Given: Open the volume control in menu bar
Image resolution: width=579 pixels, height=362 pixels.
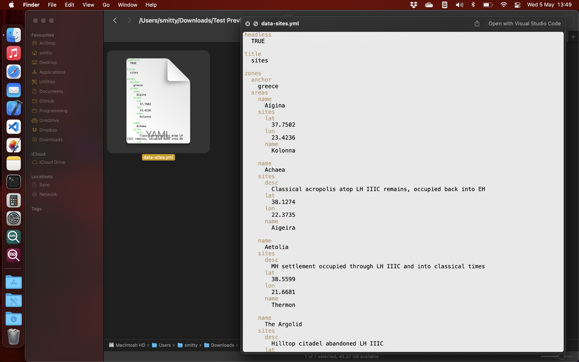Looking at the screenshot, I should (459, 5).
